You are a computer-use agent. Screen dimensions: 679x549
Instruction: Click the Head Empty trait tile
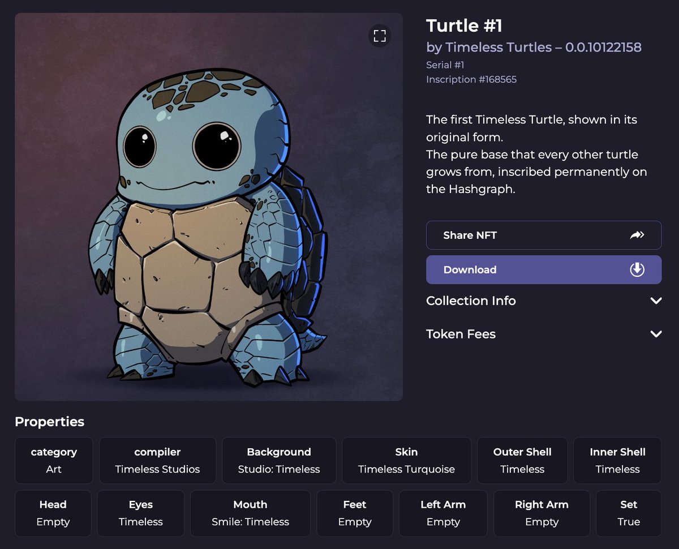(x=53, y=513)
